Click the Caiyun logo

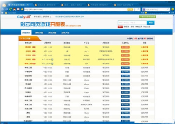[24, 17]
